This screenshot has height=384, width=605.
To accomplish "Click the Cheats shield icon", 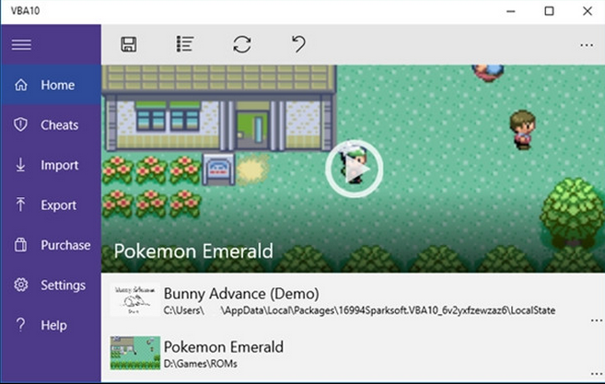I will (x=21, y=125).
